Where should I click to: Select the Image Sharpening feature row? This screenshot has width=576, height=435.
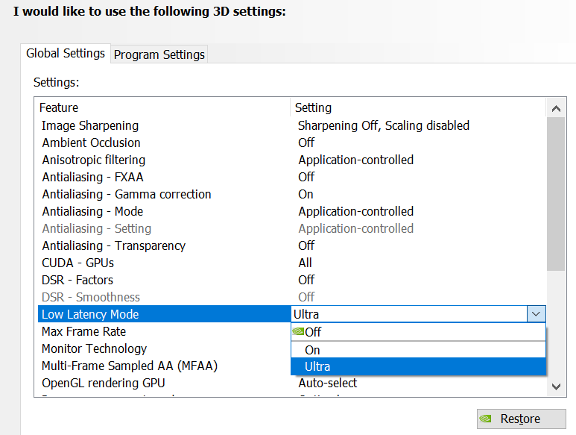coord(90,125)
